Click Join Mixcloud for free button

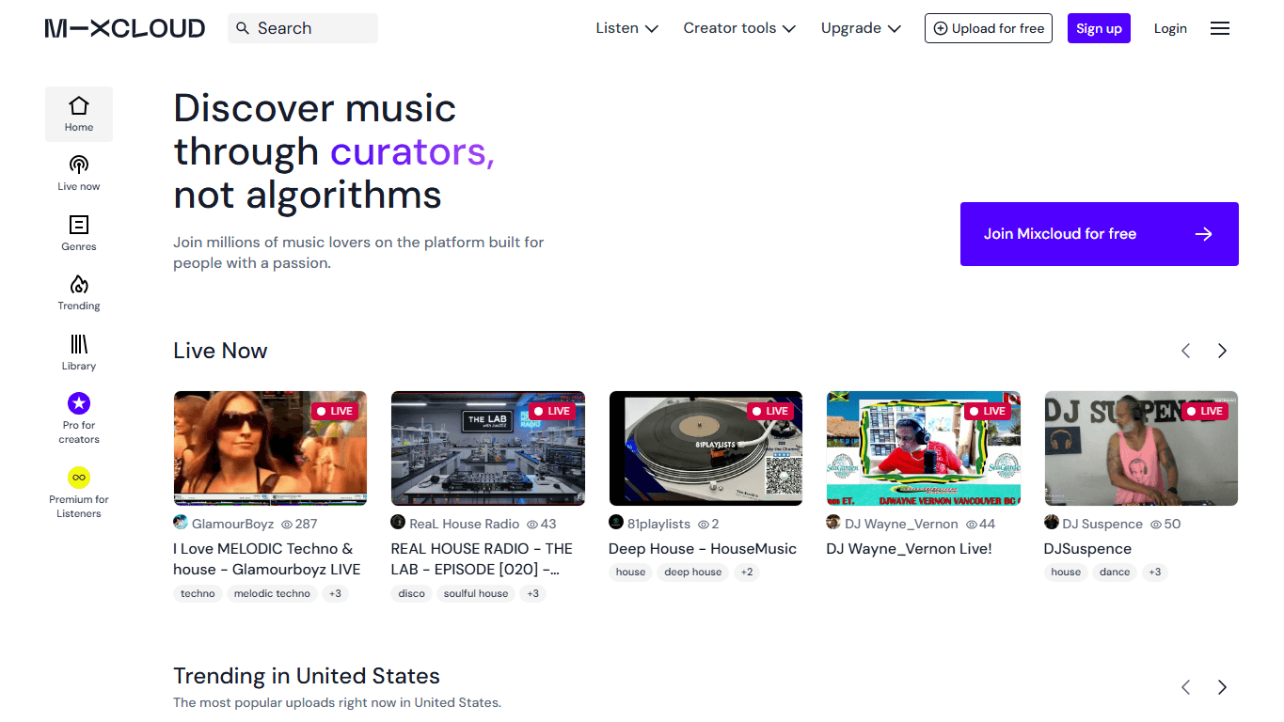[1100, 234]
